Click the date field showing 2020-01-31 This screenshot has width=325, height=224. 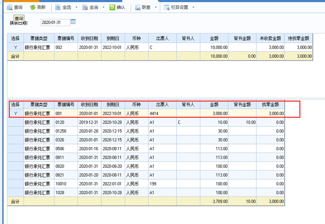[55, 23]
